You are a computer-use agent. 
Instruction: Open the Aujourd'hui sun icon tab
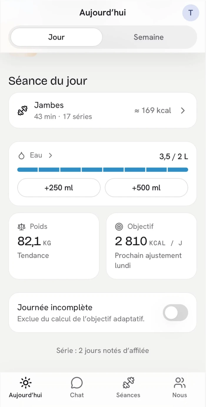[26, 383]
